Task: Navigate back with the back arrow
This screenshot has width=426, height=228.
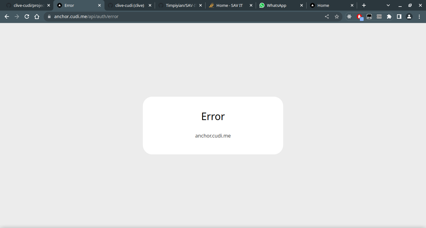Action: [7, 17]
